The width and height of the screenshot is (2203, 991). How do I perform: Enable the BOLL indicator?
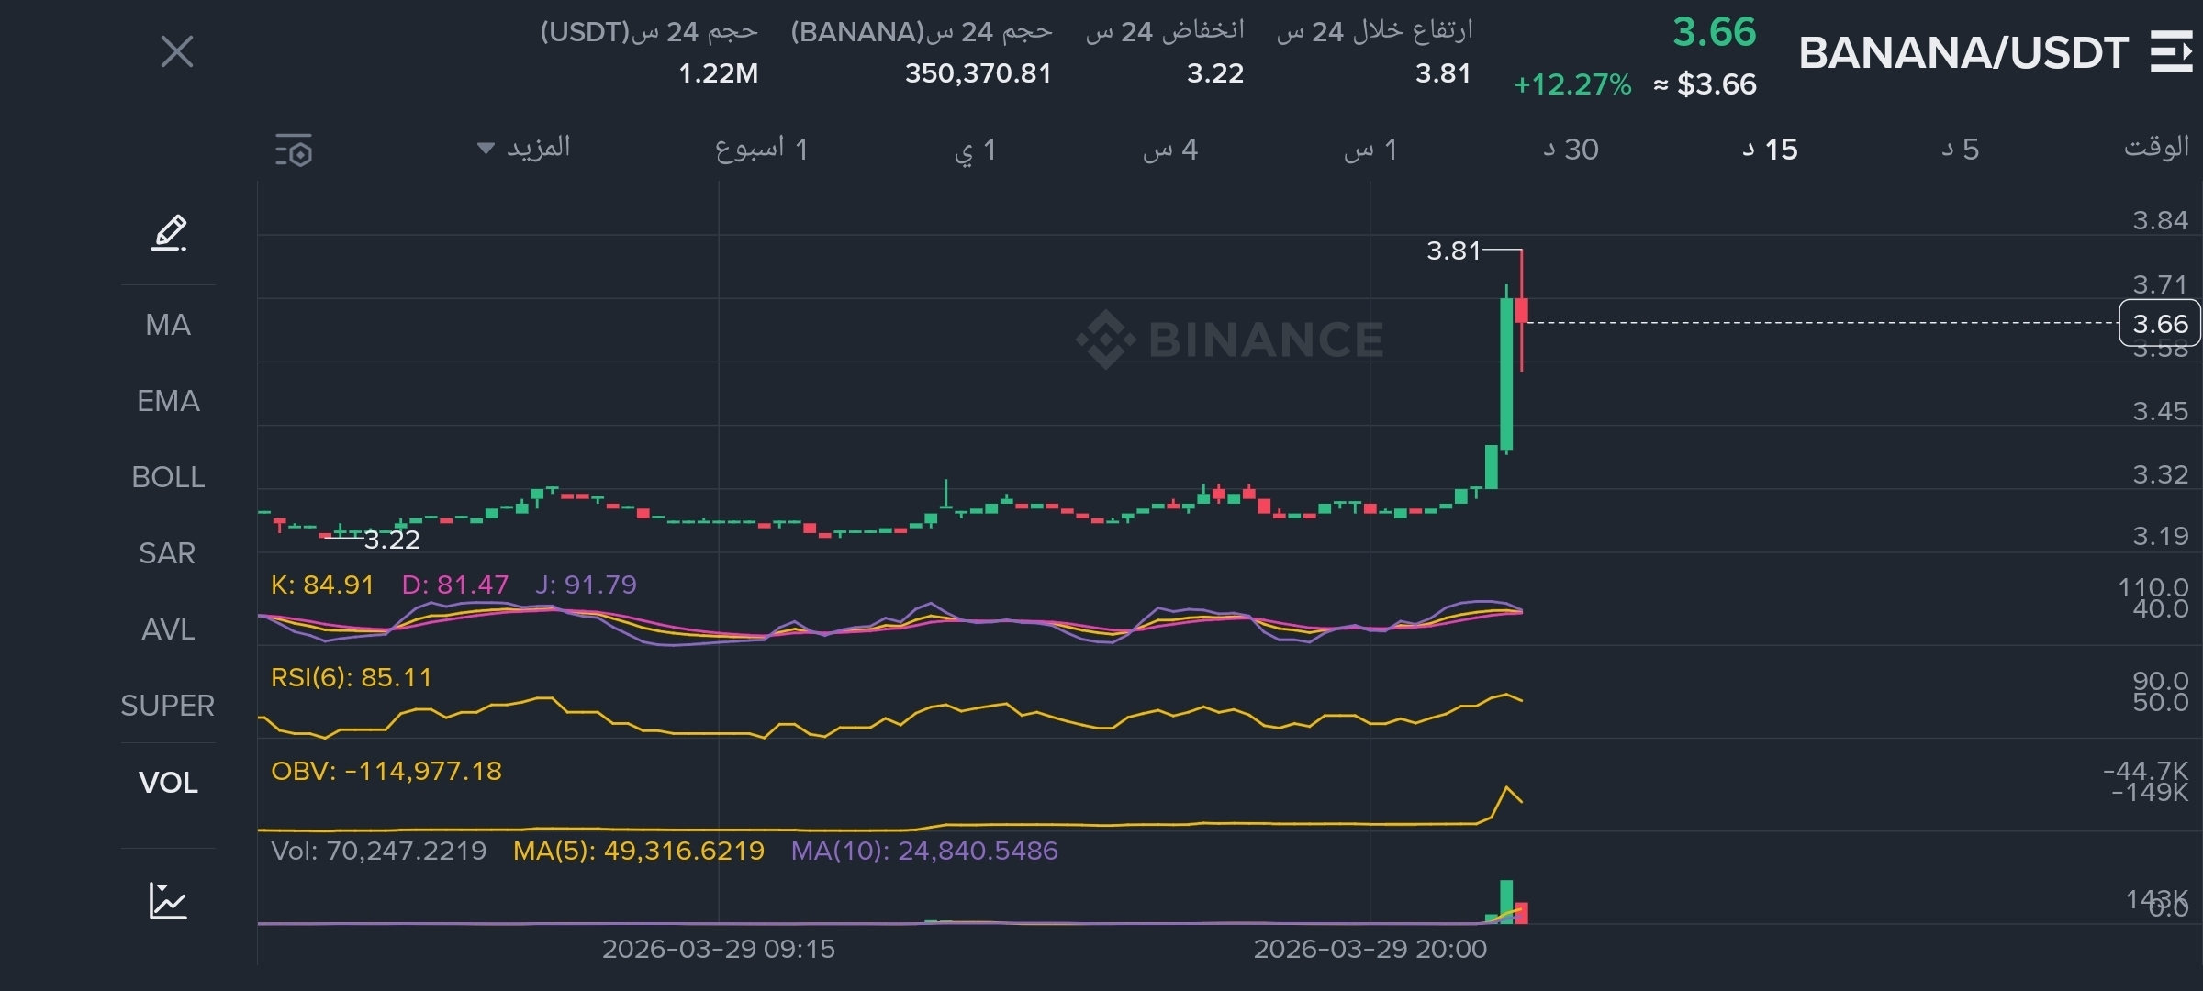[168, 477]
